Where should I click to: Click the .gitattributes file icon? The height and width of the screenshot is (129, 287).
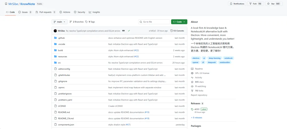point(56,75)
